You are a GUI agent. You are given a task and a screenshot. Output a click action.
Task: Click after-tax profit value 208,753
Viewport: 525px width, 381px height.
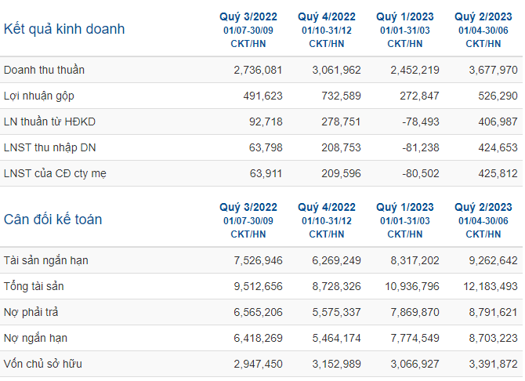(341, 148)
